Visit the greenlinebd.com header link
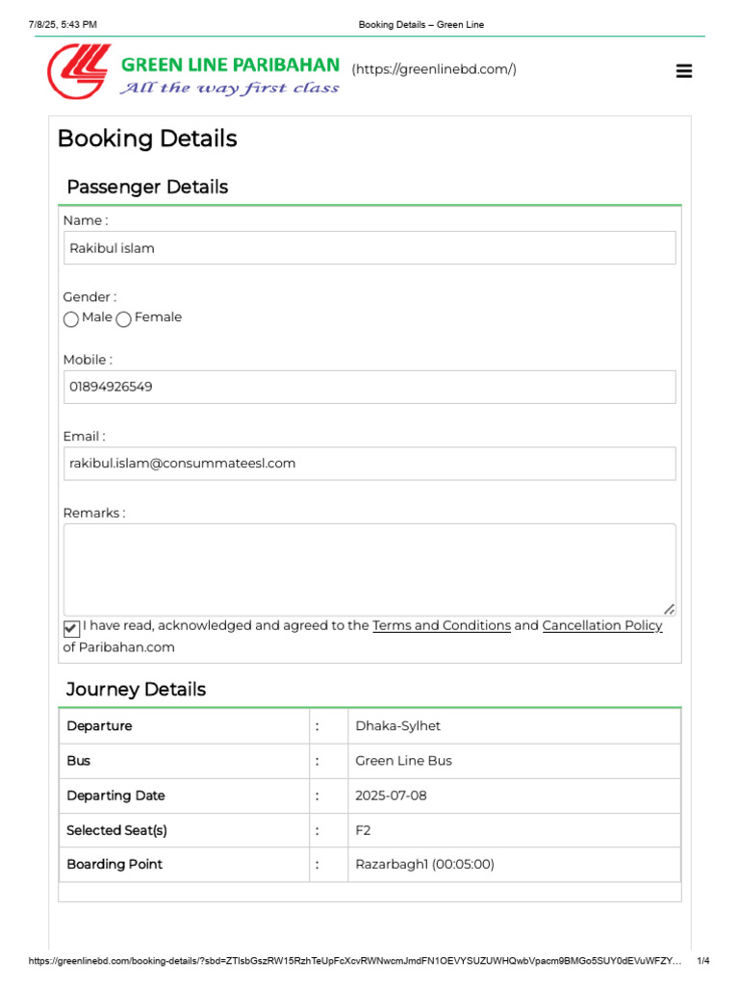The width and height of the screenshot is (739, 985). click(434, 69)
